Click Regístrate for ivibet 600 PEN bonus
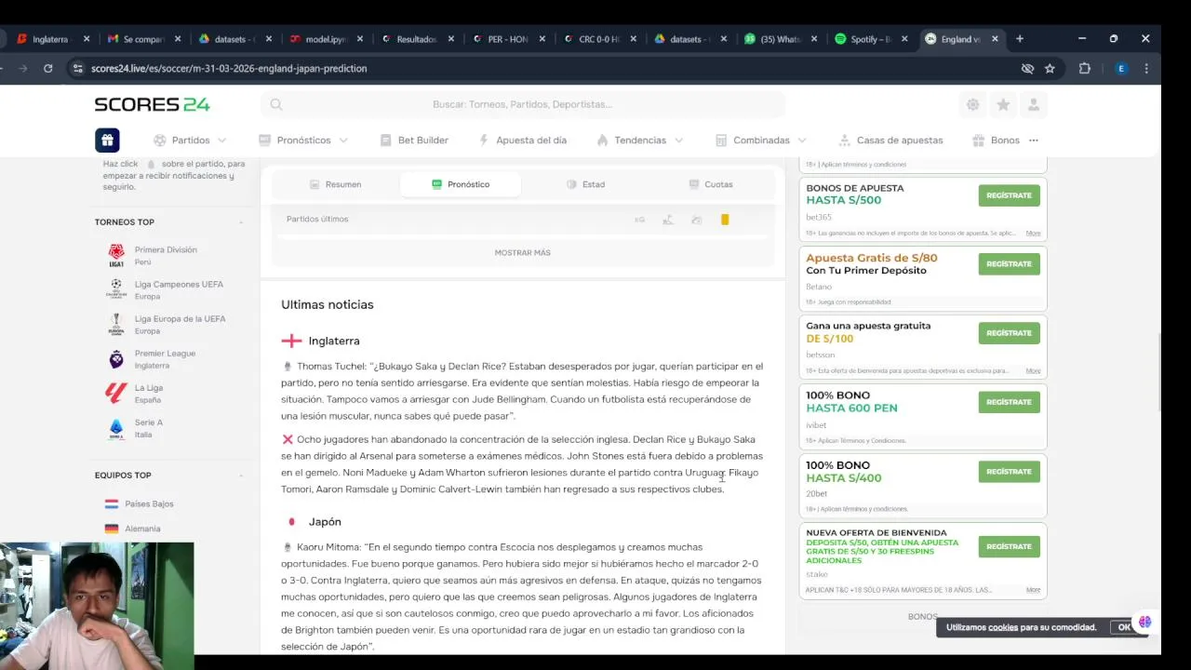This screenshot has height=670, width=1191. tap(1009, 402)
